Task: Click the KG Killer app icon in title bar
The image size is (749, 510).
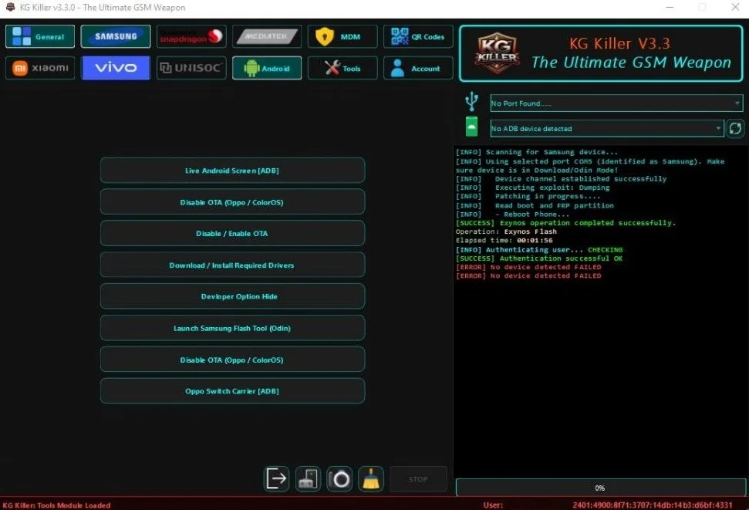Action: pyautogui.click(x=10, y=7)
